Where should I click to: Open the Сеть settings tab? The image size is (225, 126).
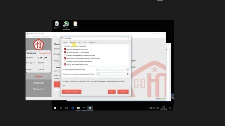click(x=79, y=43)
